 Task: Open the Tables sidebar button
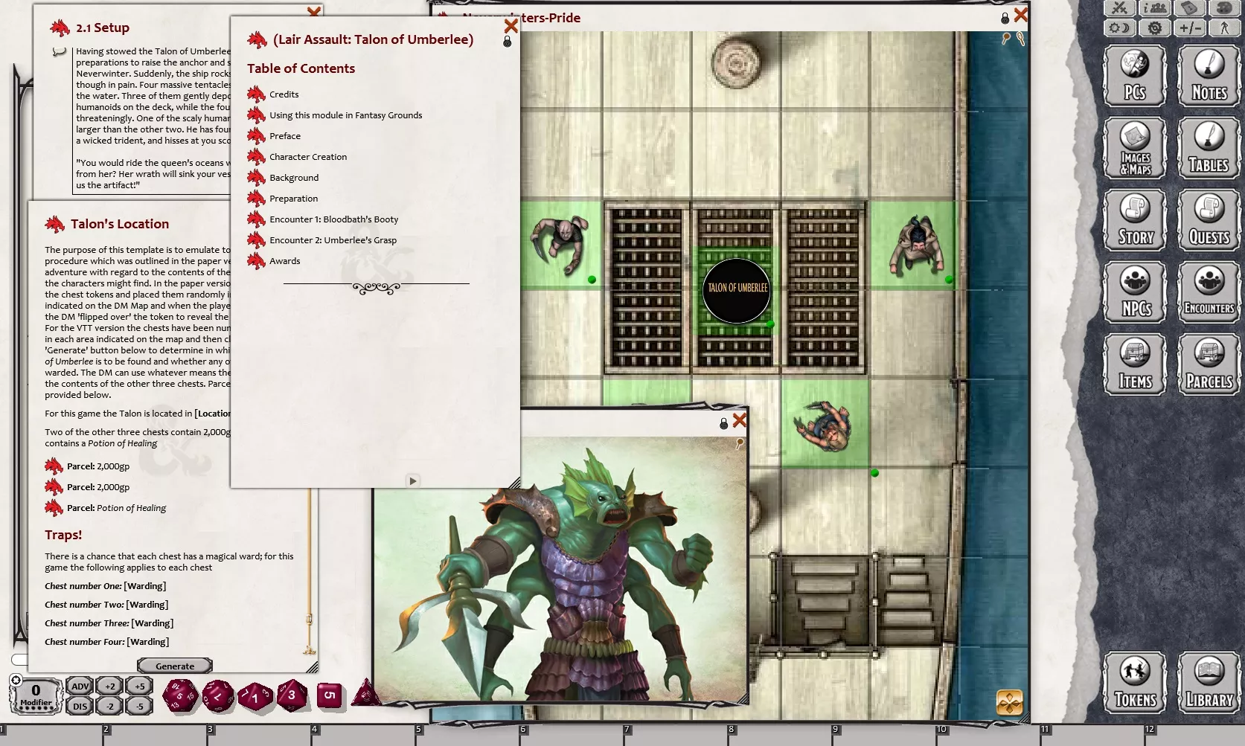[1209, 147]
